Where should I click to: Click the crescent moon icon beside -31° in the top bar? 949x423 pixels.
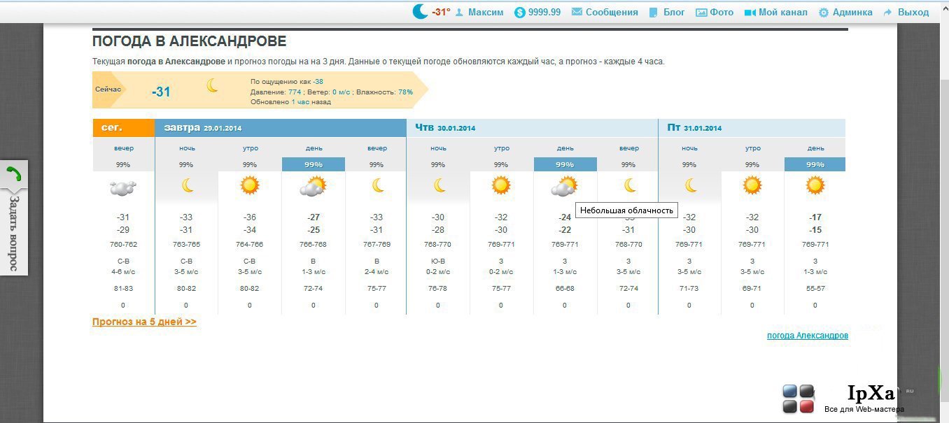coord(420,11)
